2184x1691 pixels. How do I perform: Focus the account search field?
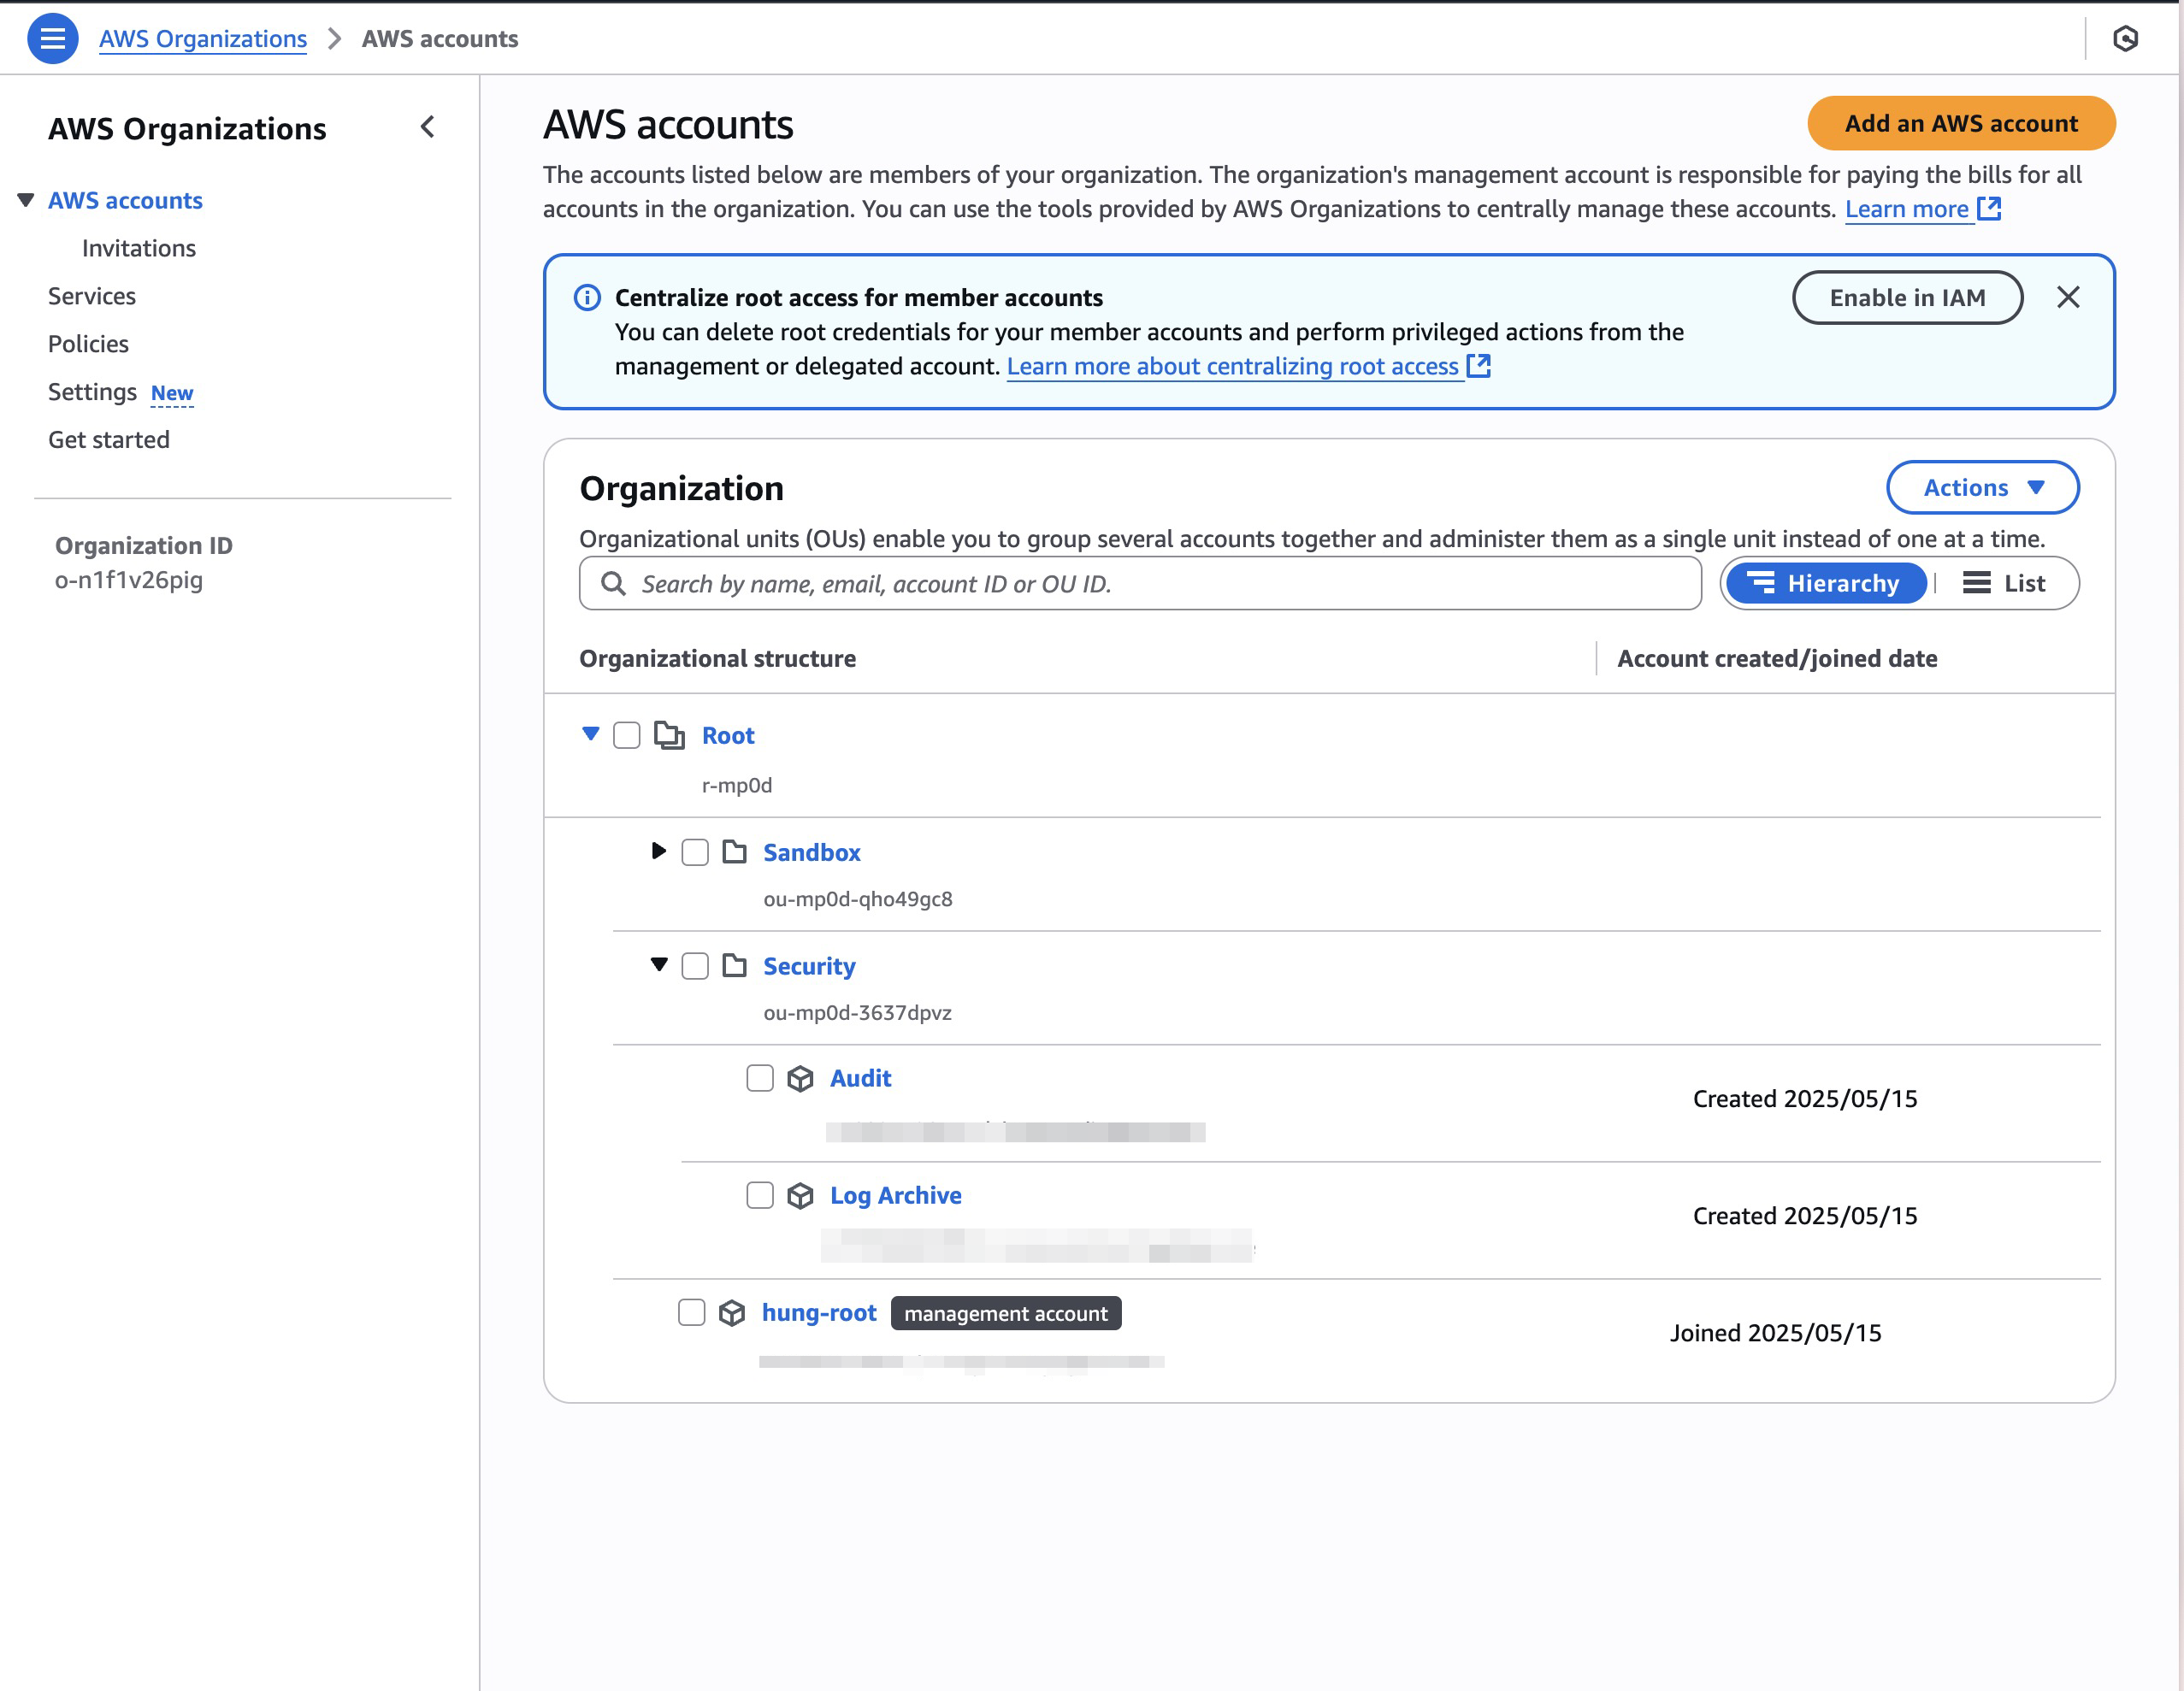pyautogui.click(x=1140, y=584)
